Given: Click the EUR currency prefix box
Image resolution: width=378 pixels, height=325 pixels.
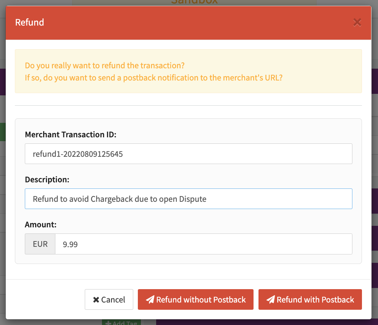Looking at the screenshot, I should pyautogui.click(x=40, y=244).
